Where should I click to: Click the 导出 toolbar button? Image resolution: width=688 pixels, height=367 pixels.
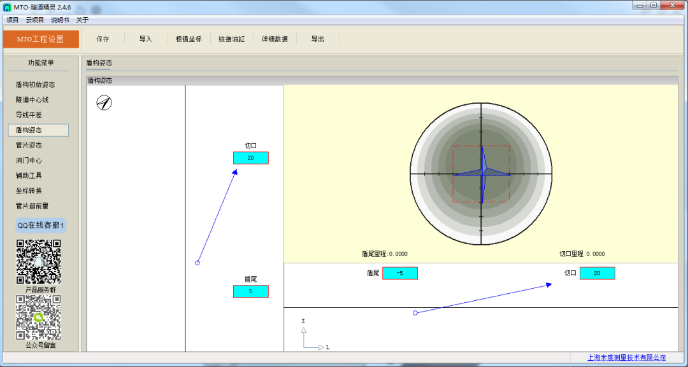click(x=318, y=39)
